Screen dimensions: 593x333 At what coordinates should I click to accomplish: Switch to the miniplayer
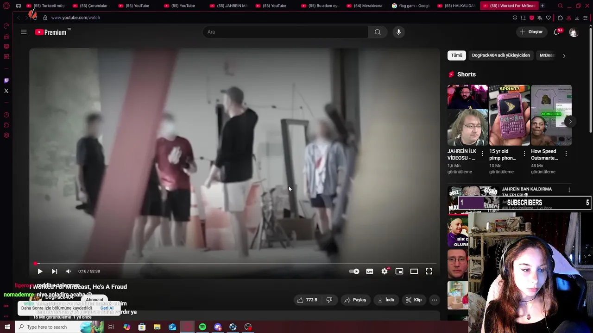[399, 271]
